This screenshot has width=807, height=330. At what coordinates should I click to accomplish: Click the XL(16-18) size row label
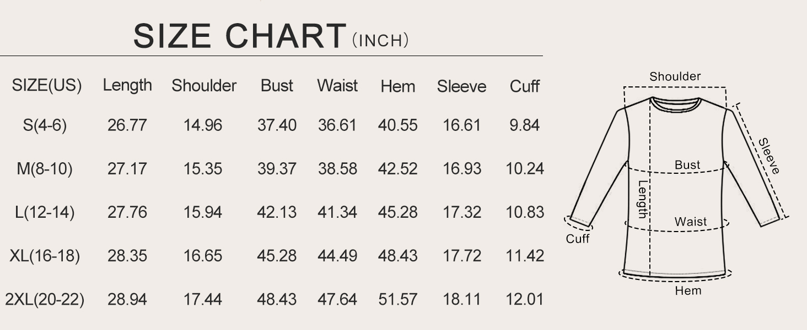pyautogui.click(x=45, y=256)
